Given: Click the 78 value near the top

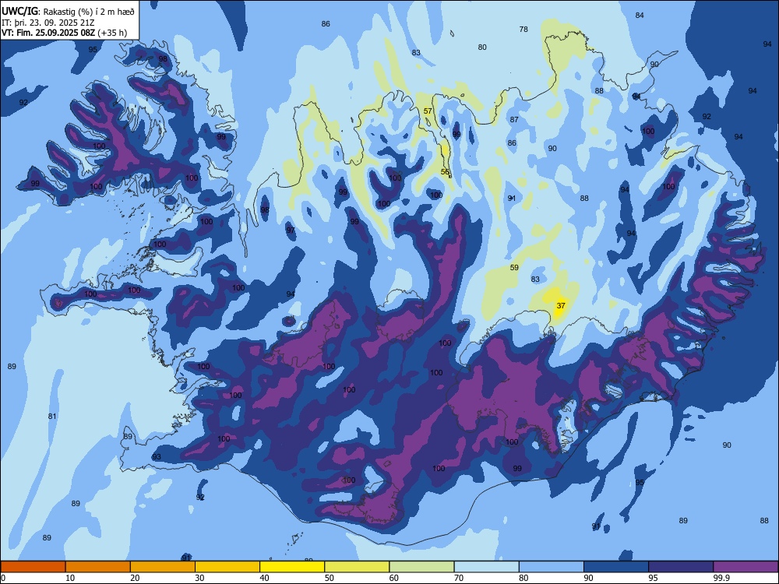Looking at the screenshot, I should [x=523, y=30].
